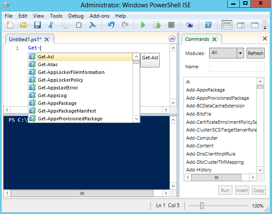Click the Insert button
This screenshot has width=272, height=214.
coord(242,190)
